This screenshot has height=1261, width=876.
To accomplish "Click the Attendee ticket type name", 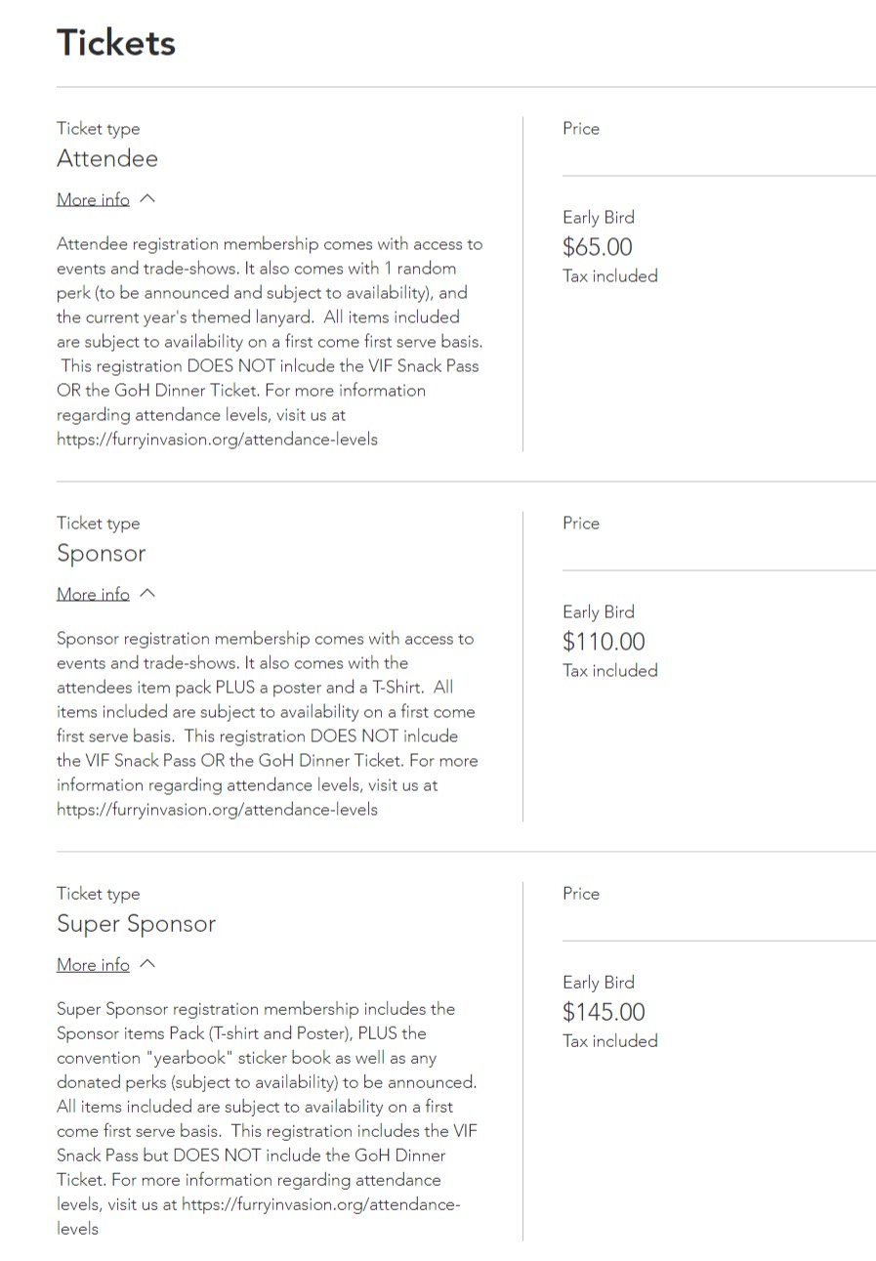I will [x=107, y=158].
